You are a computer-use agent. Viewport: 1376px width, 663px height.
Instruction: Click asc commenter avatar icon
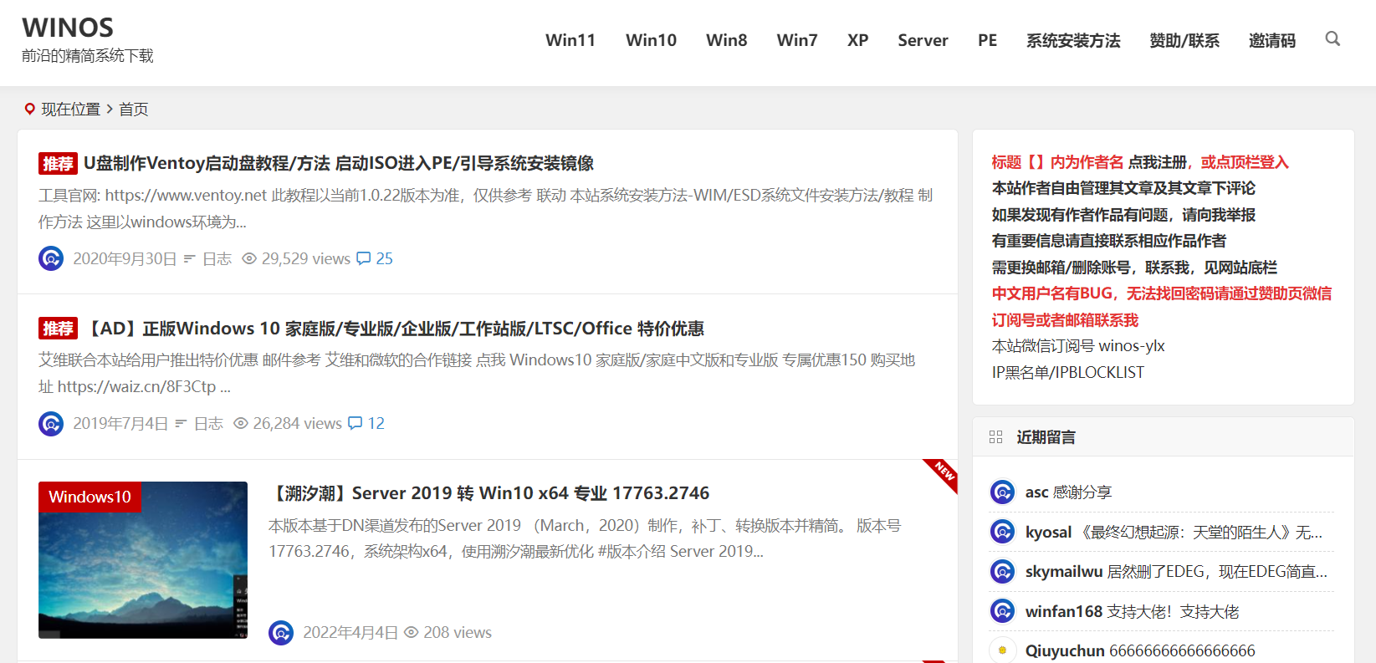(1002, 492)
